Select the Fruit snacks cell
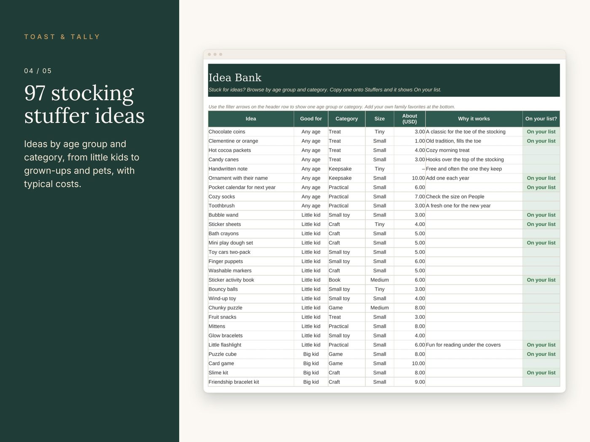This screenshot has width=590, height=442. [x=251, y=317]
